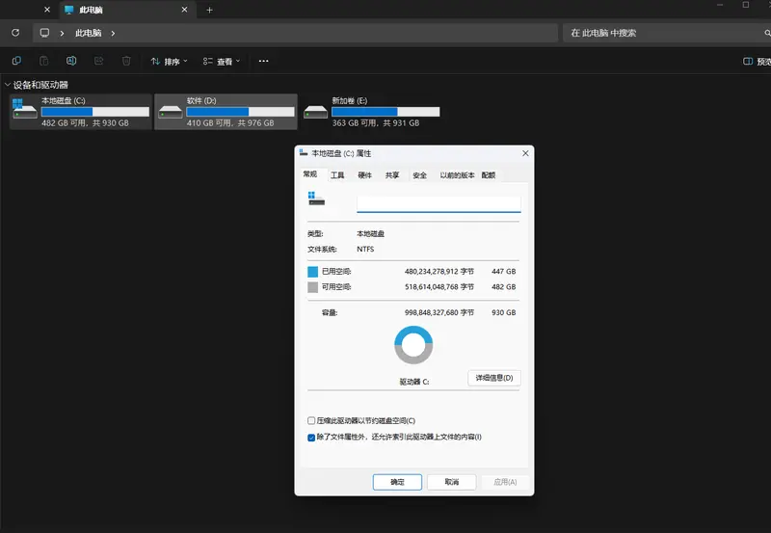
Task: Click the This PC monitor icon in address bar
Action: tap(44, 33)
